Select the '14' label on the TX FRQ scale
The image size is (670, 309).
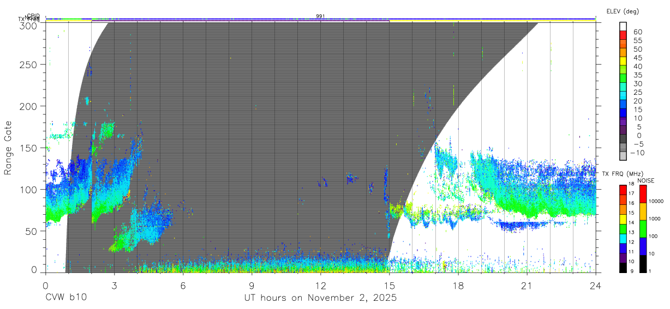[x=631, y=223]
